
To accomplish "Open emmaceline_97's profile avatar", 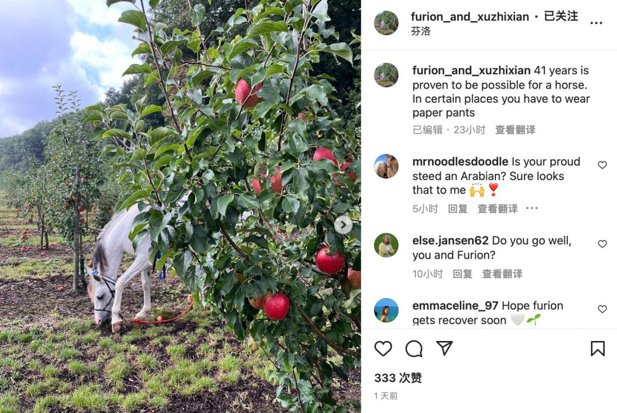I will pos(386,310).
